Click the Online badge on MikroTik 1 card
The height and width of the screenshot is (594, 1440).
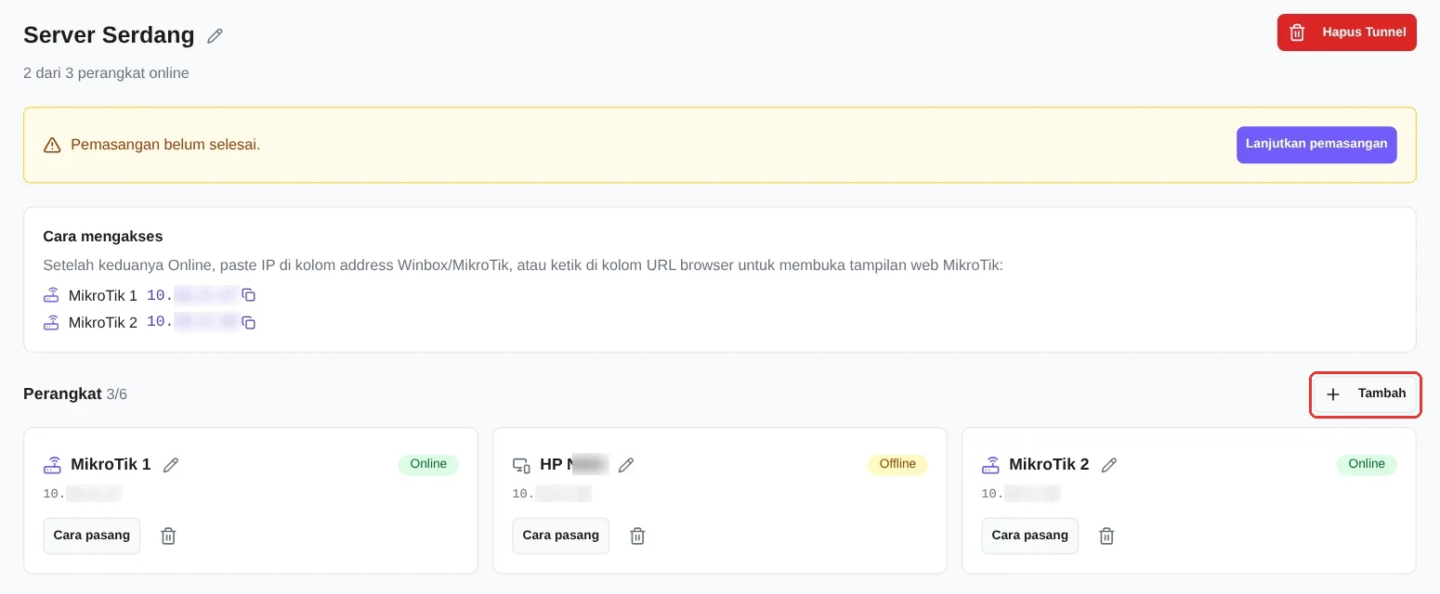click(x=428, y=464)
